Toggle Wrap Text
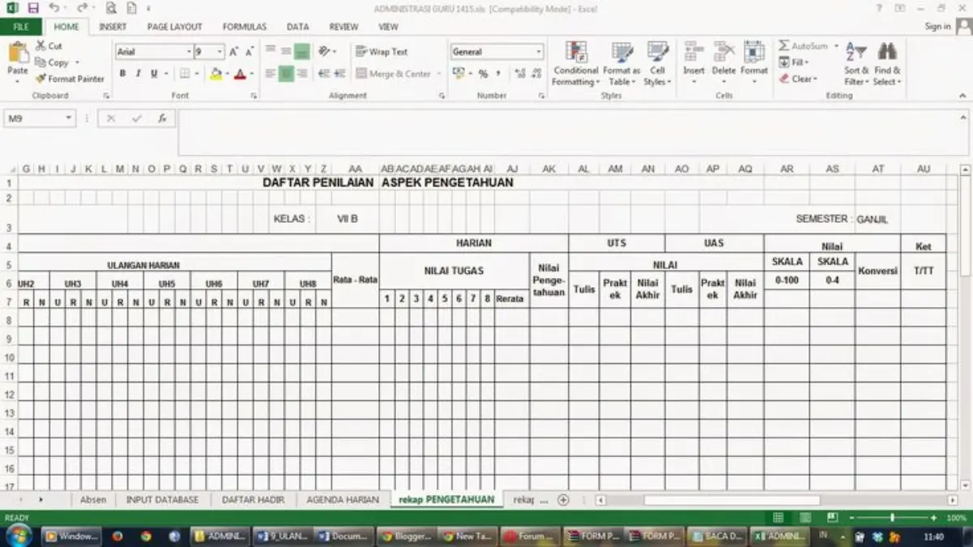Screen dimensions: 973x547 382,52
